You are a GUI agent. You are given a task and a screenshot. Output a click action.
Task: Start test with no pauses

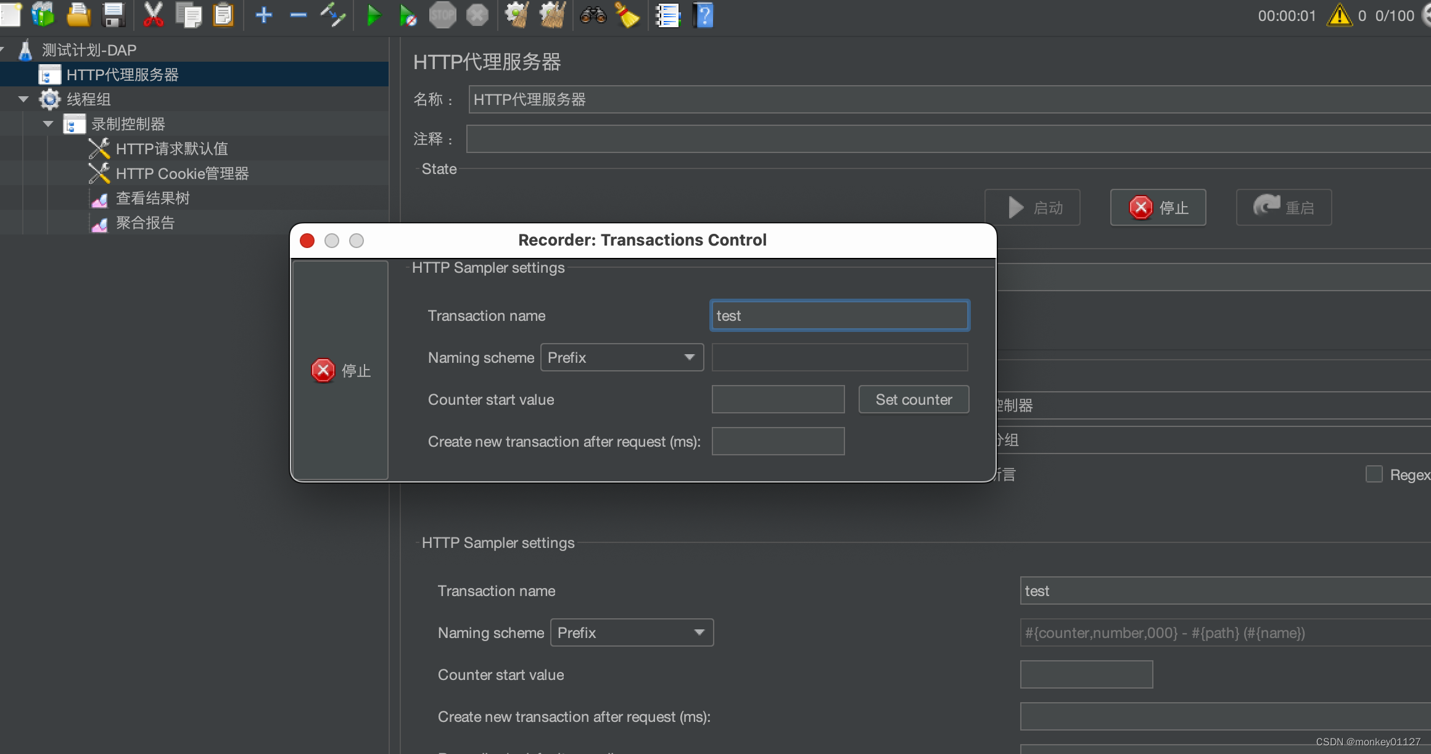pos(408,15)
